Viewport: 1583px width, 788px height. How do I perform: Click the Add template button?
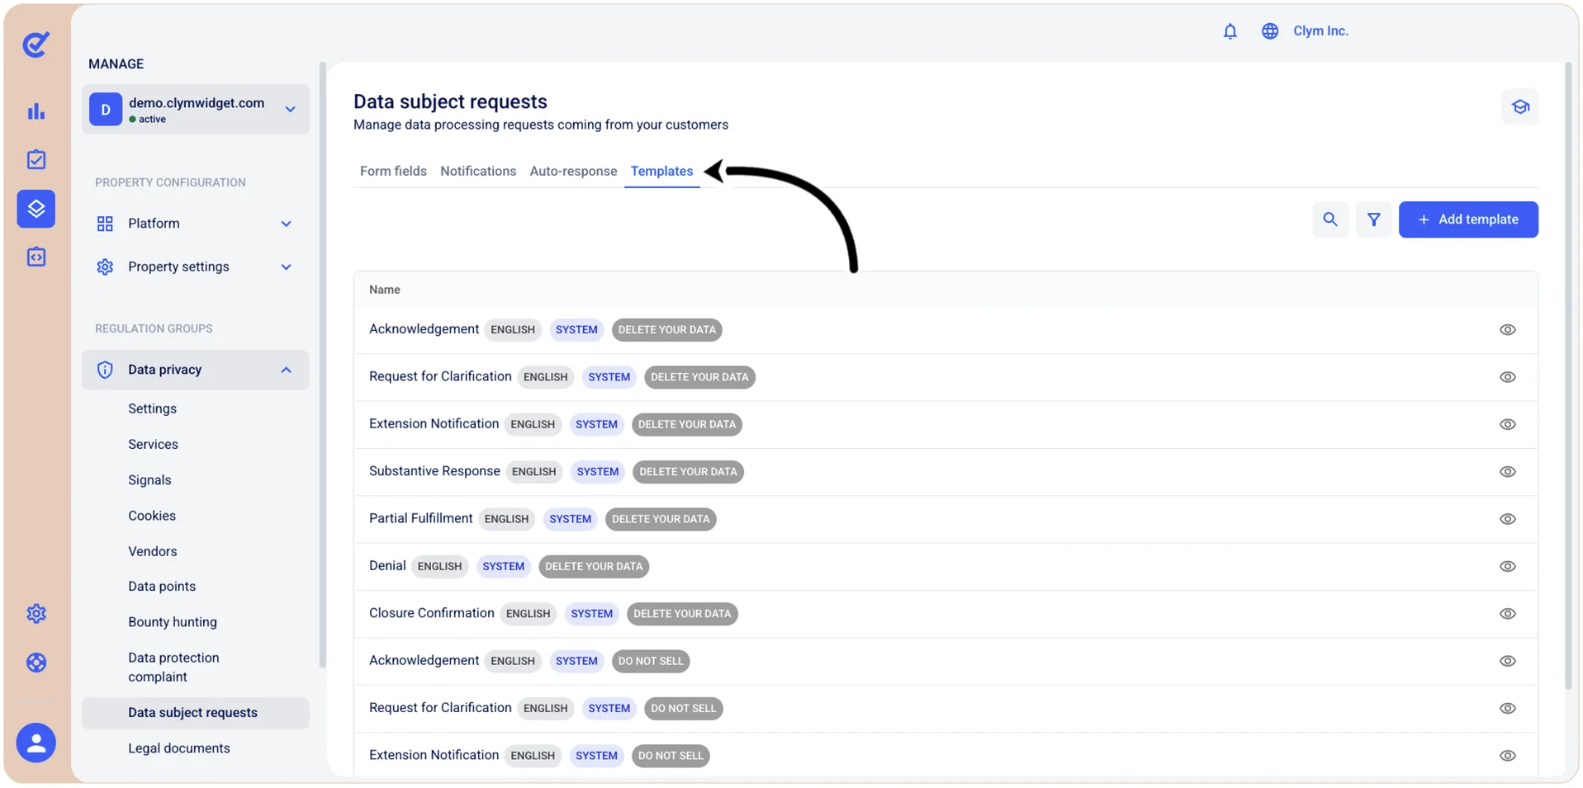(1467, 219)
